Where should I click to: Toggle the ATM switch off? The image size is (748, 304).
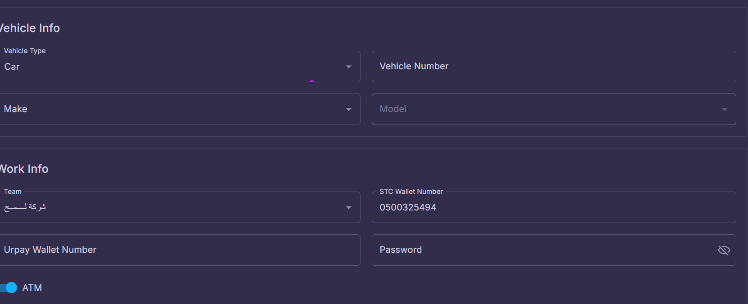8,288
